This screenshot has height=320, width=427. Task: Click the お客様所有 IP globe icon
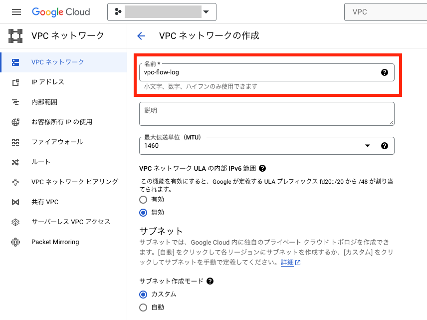[15, 122]
